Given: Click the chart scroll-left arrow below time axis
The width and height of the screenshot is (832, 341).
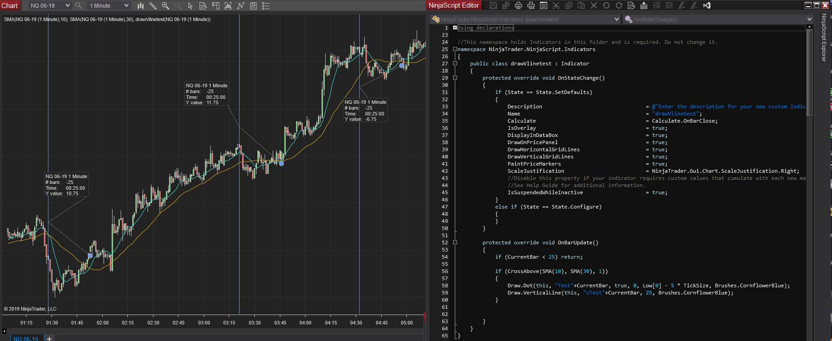Looking at the screenshot, I should tap(4, 331).
